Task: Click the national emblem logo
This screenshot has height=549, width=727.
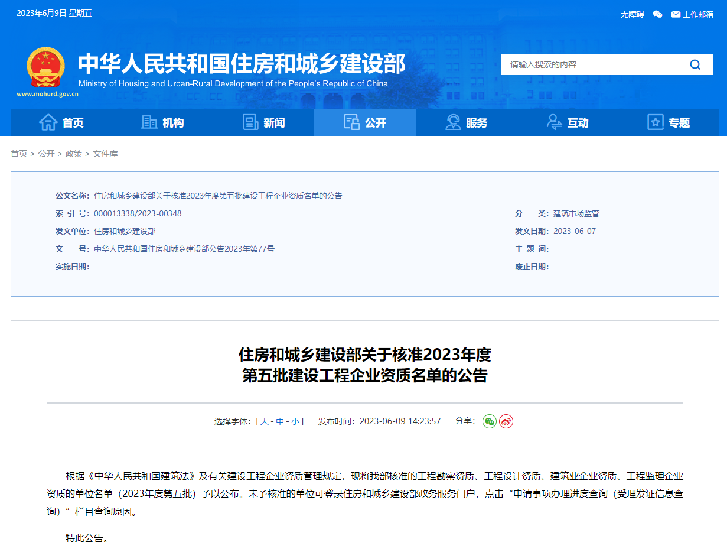Action: 46,67
